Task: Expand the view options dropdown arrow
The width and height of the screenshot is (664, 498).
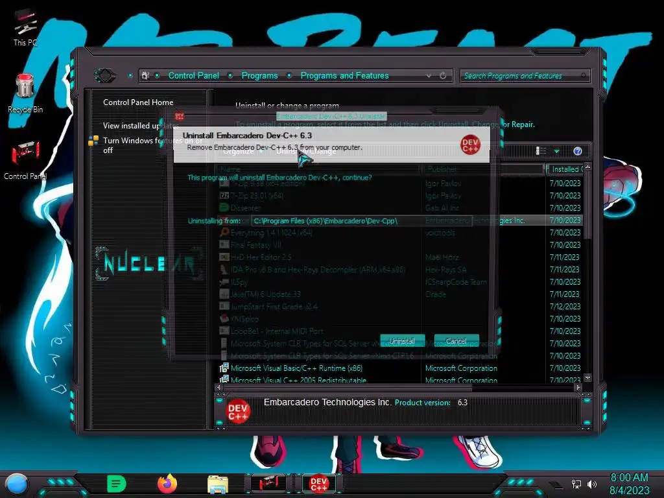Action: coord(557,151)
